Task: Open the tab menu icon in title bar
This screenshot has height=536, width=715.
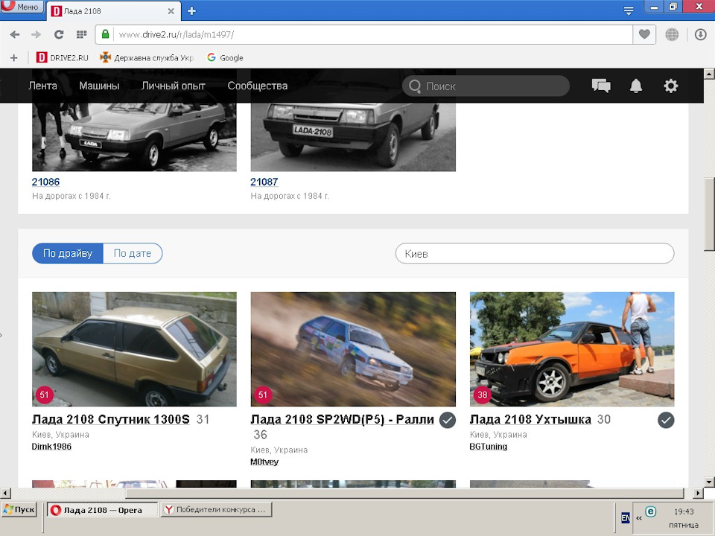Action: pos(629,11)
